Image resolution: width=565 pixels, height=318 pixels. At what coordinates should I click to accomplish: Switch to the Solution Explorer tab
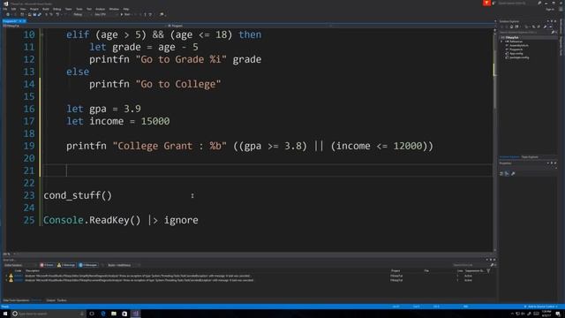(x=509, y=157)
